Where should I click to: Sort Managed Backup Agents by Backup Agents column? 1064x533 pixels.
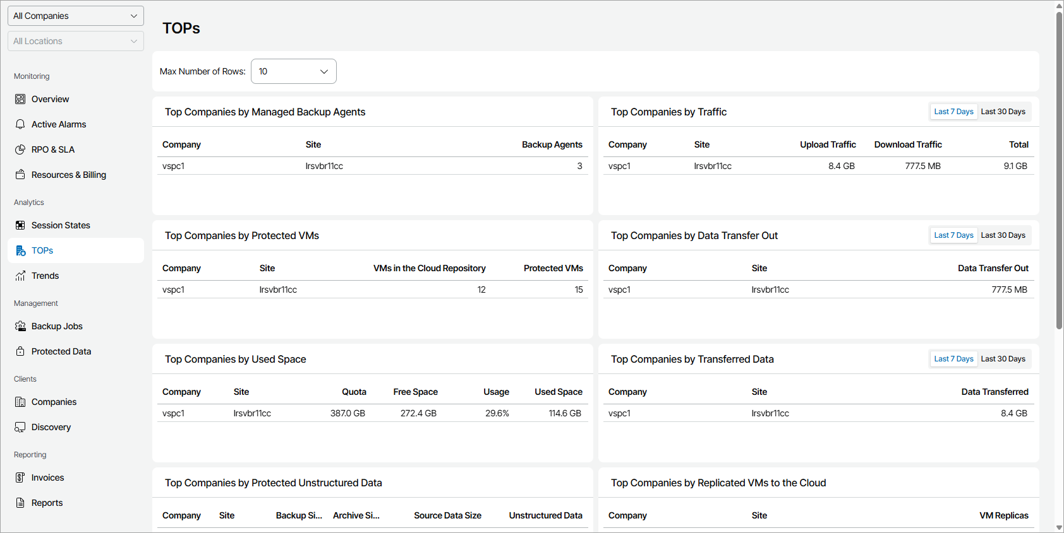[x=552, y=144]
